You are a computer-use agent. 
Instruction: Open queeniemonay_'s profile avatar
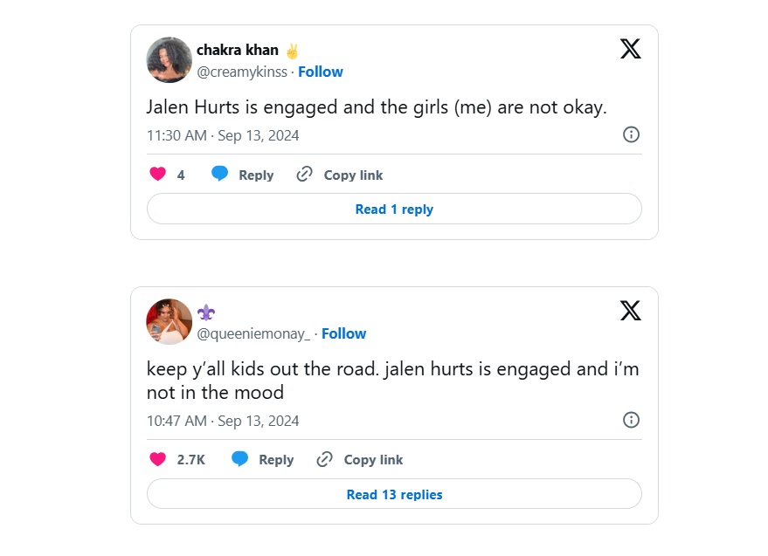tap(170, 322)
